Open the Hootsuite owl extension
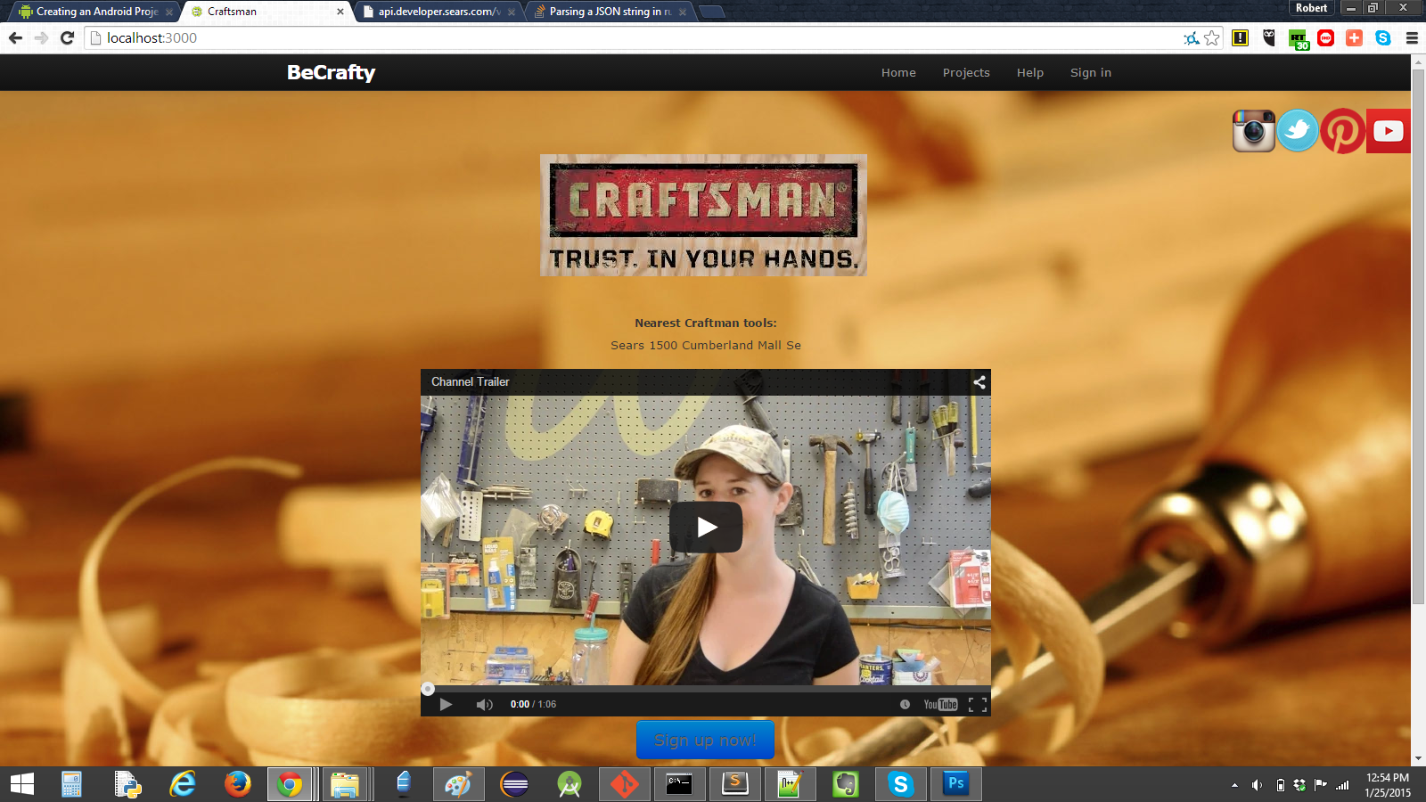This screenshot has height=802, width=1426. tap(1269, 37)
